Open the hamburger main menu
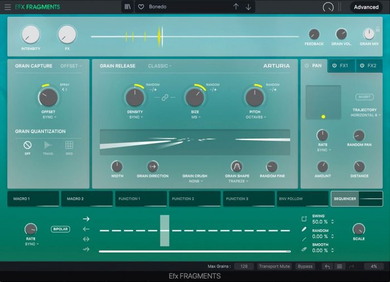The width and height of the screenshot is (390, 282). 7,7
